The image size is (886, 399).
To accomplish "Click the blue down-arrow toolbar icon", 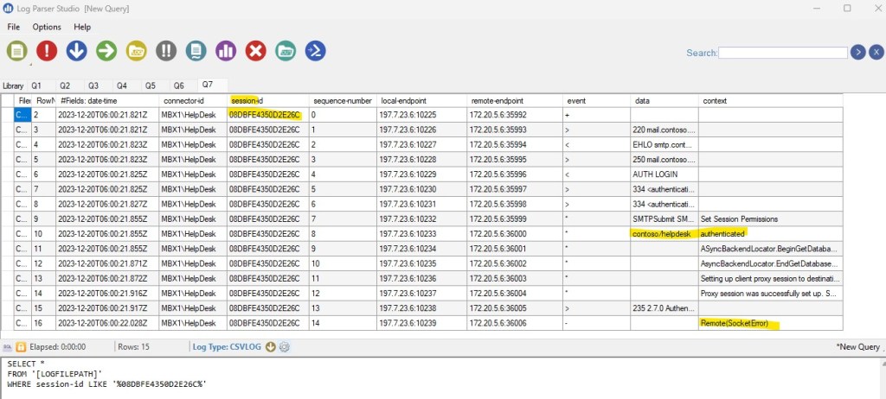I will 76,51.
